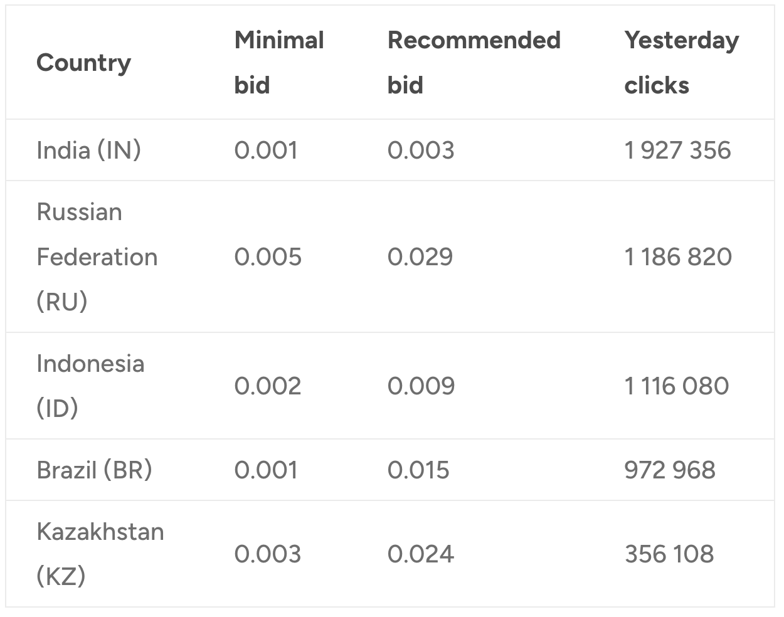Screen dimensions: 784x617
Task: Click Russia's minimal bid 0.005
Action: [268, 257]
